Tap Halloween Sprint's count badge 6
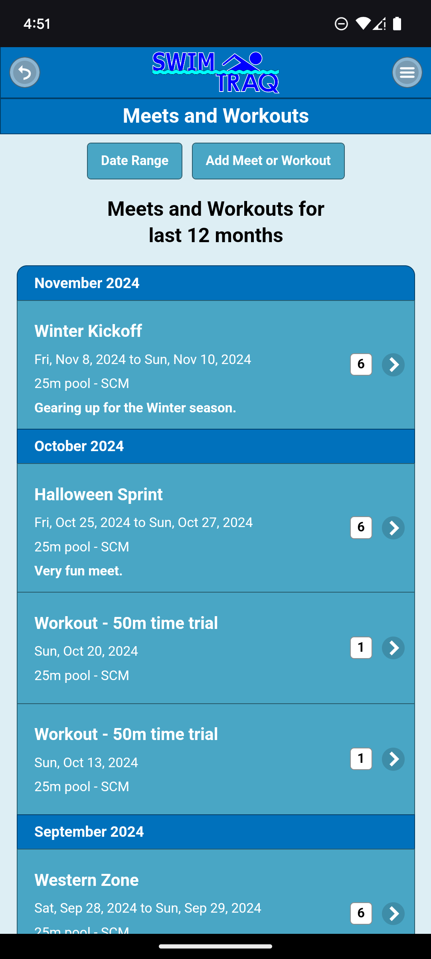 (x=361, y=528)
